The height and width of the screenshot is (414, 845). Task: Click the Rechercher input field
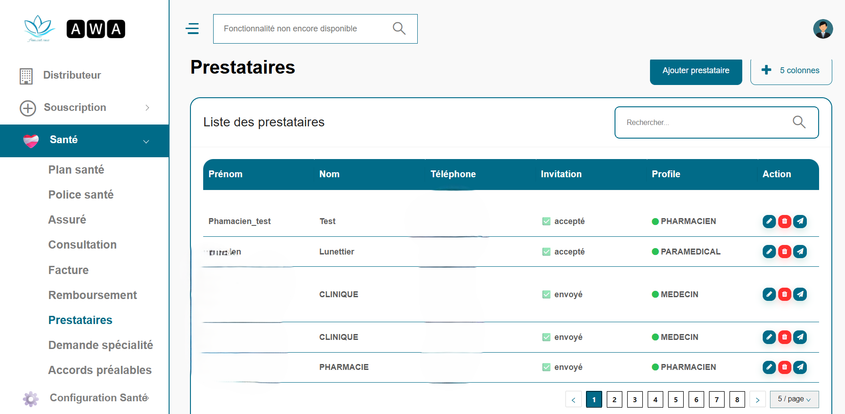pos(716,122)
